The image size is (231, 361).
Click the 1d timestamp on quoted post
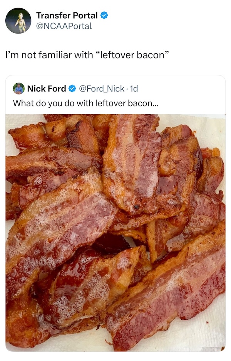click(134, 89)
